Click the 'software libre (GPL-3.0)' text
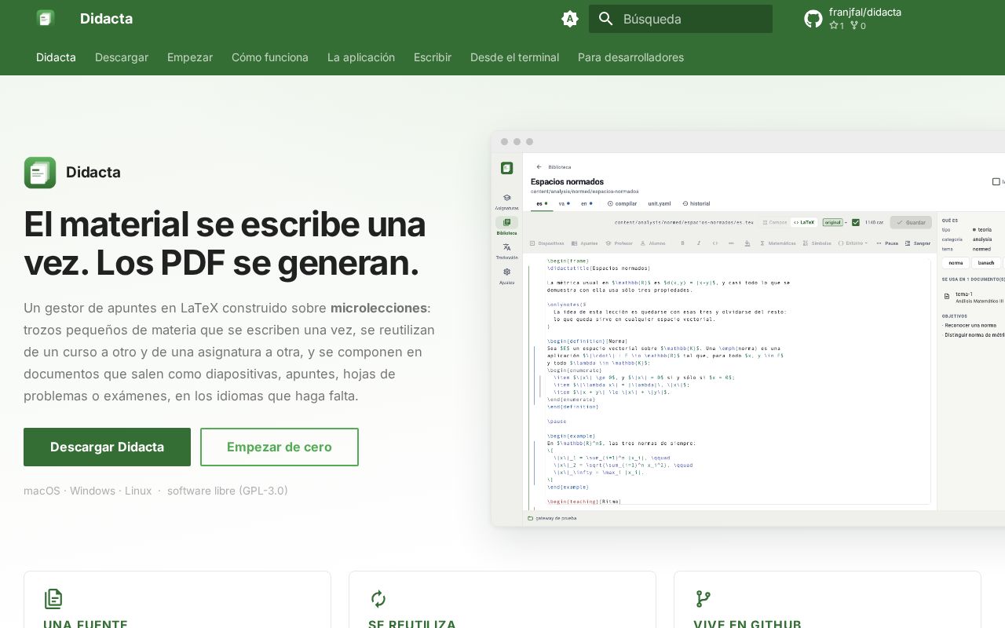The image size is (1005, 628). pos(228,491)
